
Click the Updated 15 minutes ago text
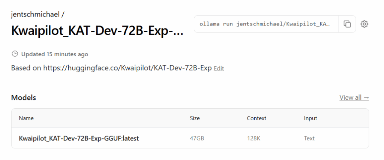(x=55, y=54)
